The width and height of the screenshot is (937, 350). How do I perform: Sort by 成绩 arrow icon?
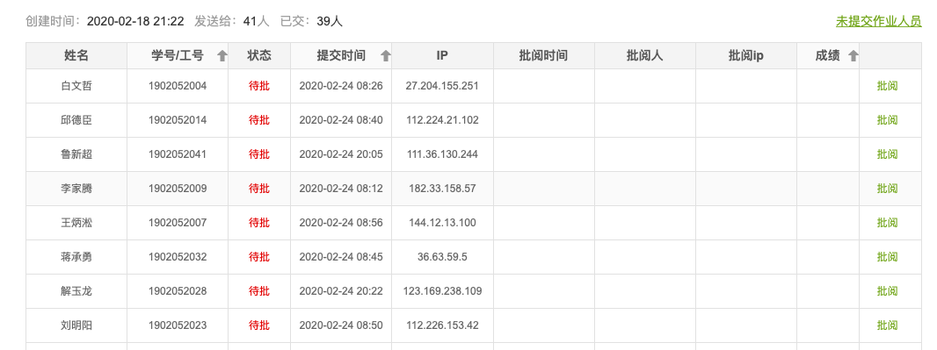pos(853,56)
